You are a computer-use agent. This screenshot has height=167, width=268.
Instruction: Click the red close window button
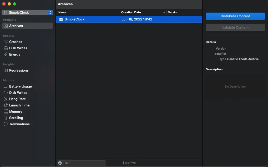point(4,4)
